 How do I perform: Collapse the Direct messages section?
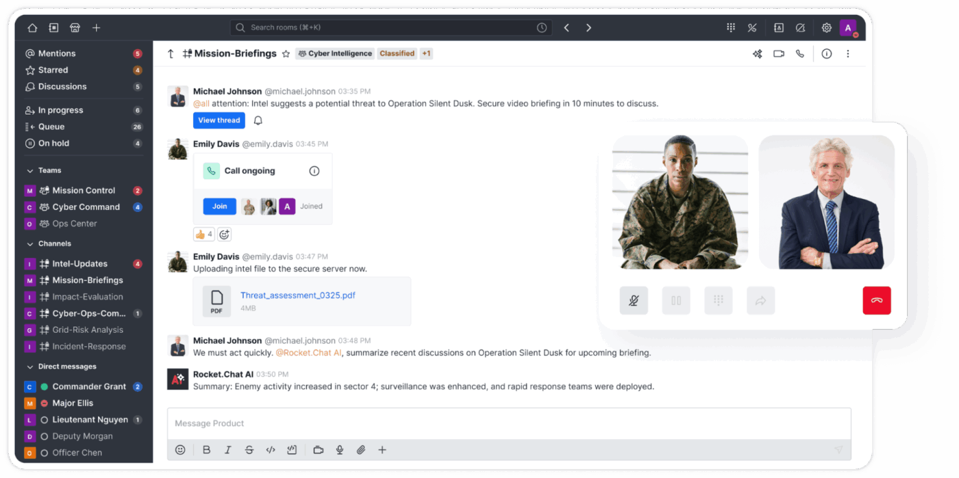click(29, 366)
